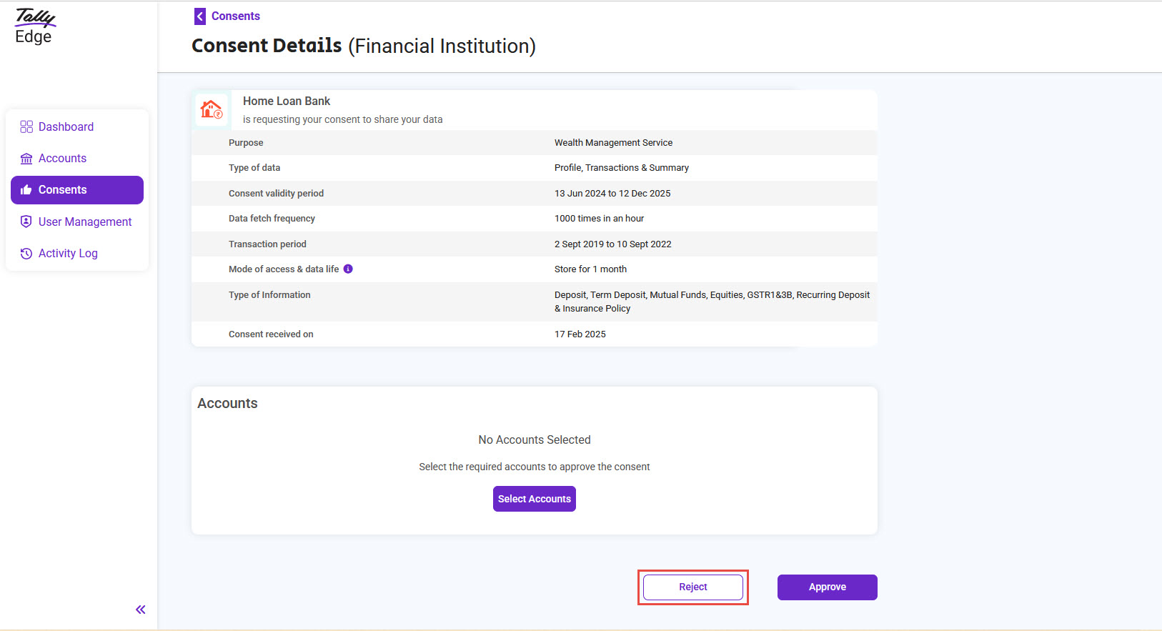Viewport: 1162px width, 631px height.
Task: Click the back arrow beside Consents breadcrumb
Action: [200, 16]
